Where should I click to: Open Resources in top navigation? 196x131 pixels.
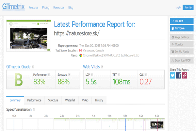(58, 7)
